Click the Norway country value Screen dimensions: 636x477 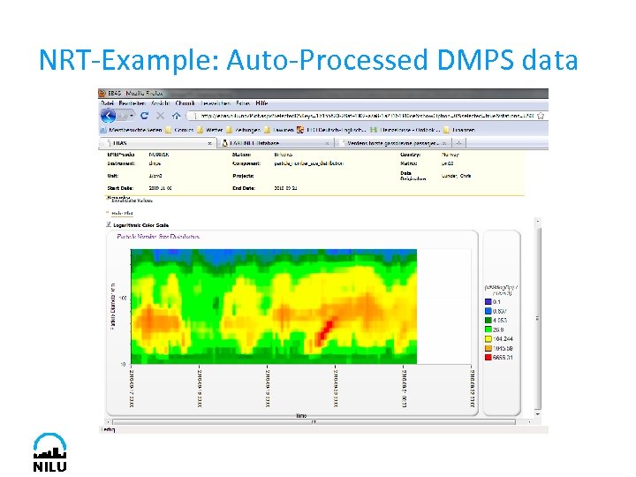pos(450,155)
